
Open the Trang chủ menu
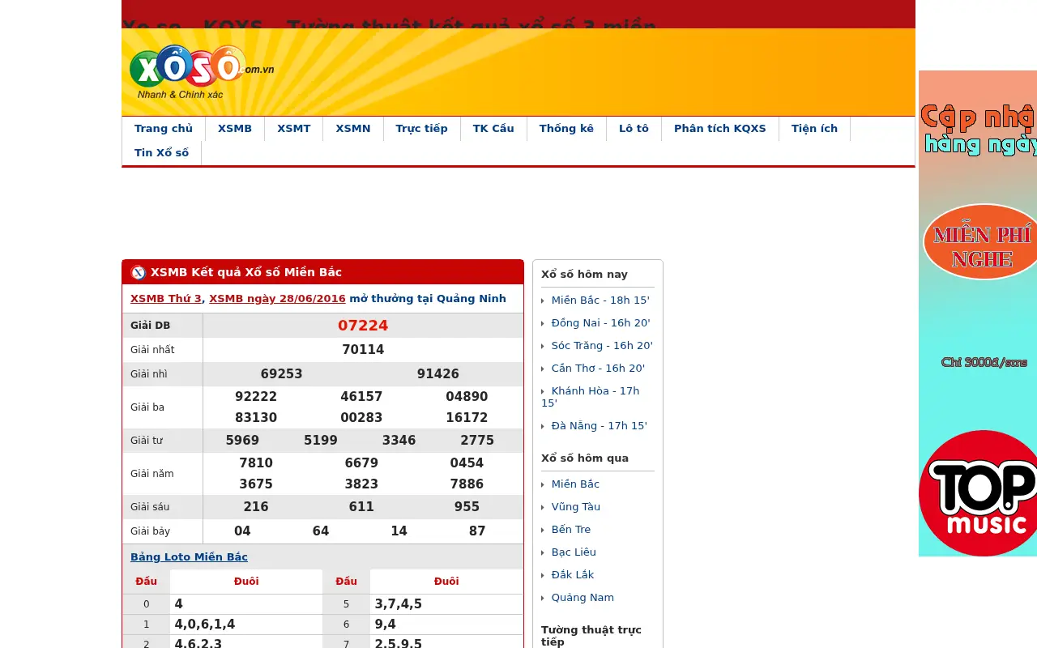point(164,129)
